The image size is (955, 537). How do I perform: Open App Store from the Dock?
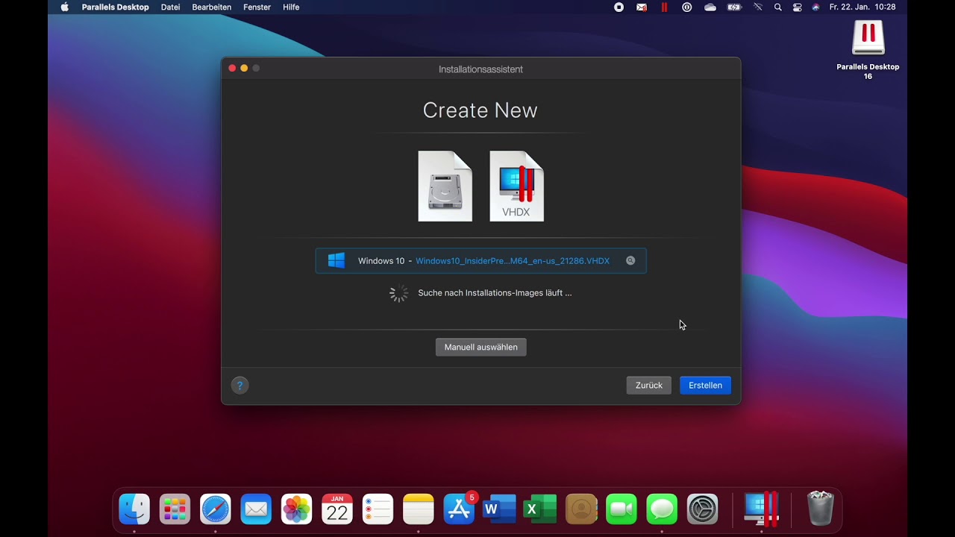[459, 509]
